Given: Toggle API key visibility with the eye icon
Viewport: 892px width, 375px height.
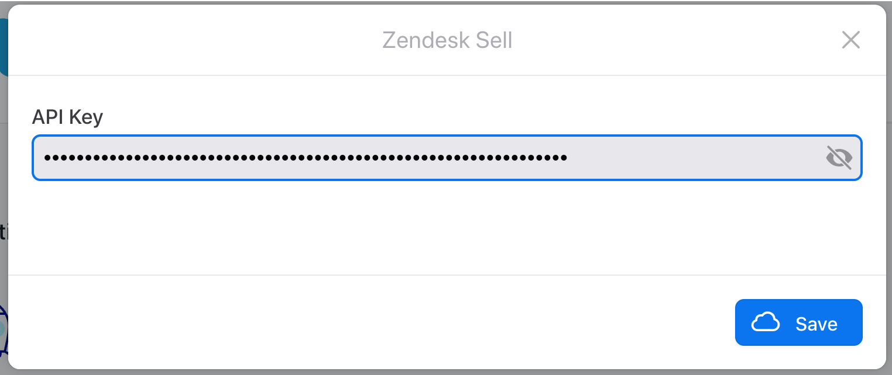Looking at the screenshot, I should click(839, 158).
